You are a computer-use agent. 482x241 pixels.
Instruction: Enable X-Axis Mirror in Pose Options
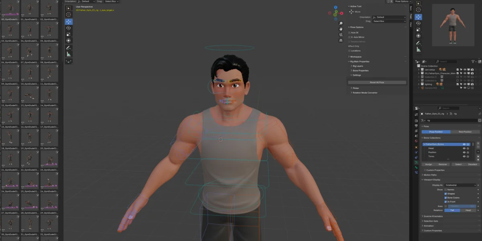click(349, 37)
